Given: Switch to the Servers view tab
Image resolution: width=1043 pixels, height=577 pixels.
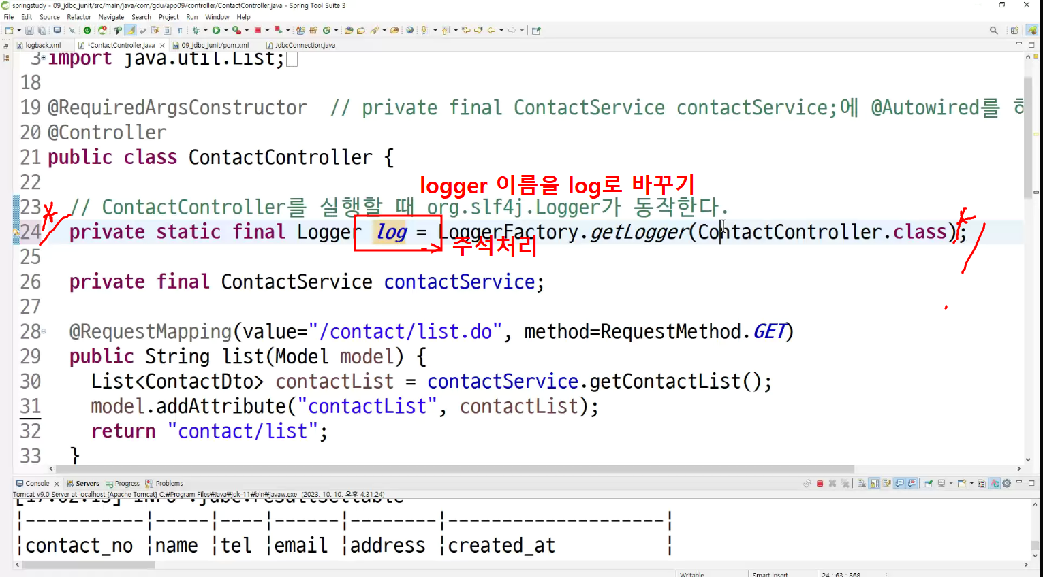Looking at the screenshot, I should 83,483.
